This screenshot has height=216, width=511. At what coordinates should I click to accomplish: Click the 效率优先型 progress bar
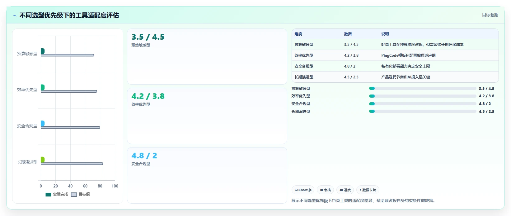click(x=423, y=96)
